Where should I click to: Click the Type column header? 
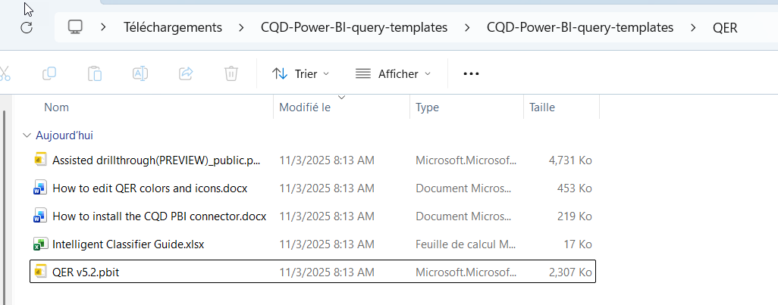(x=428, y=107)
